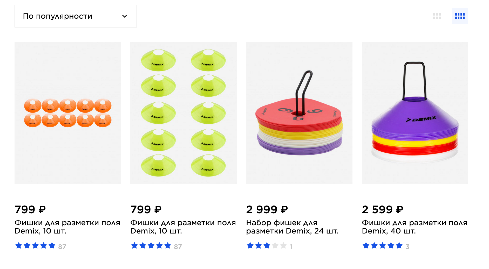Click the 2 999 ₽ price

267,209
